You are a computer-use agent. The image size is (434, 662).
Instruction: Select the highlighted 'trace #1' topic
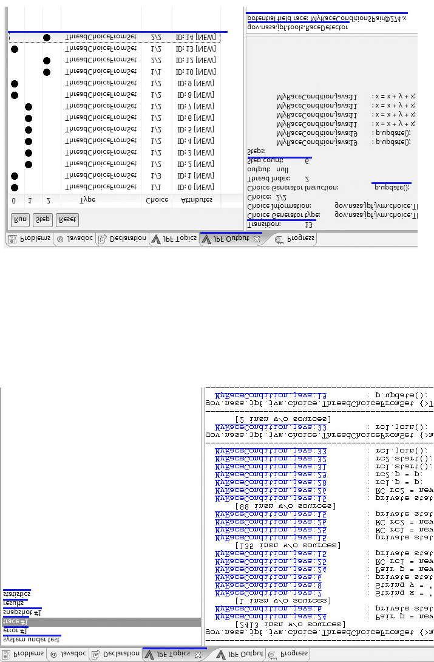tap(100, 622)
